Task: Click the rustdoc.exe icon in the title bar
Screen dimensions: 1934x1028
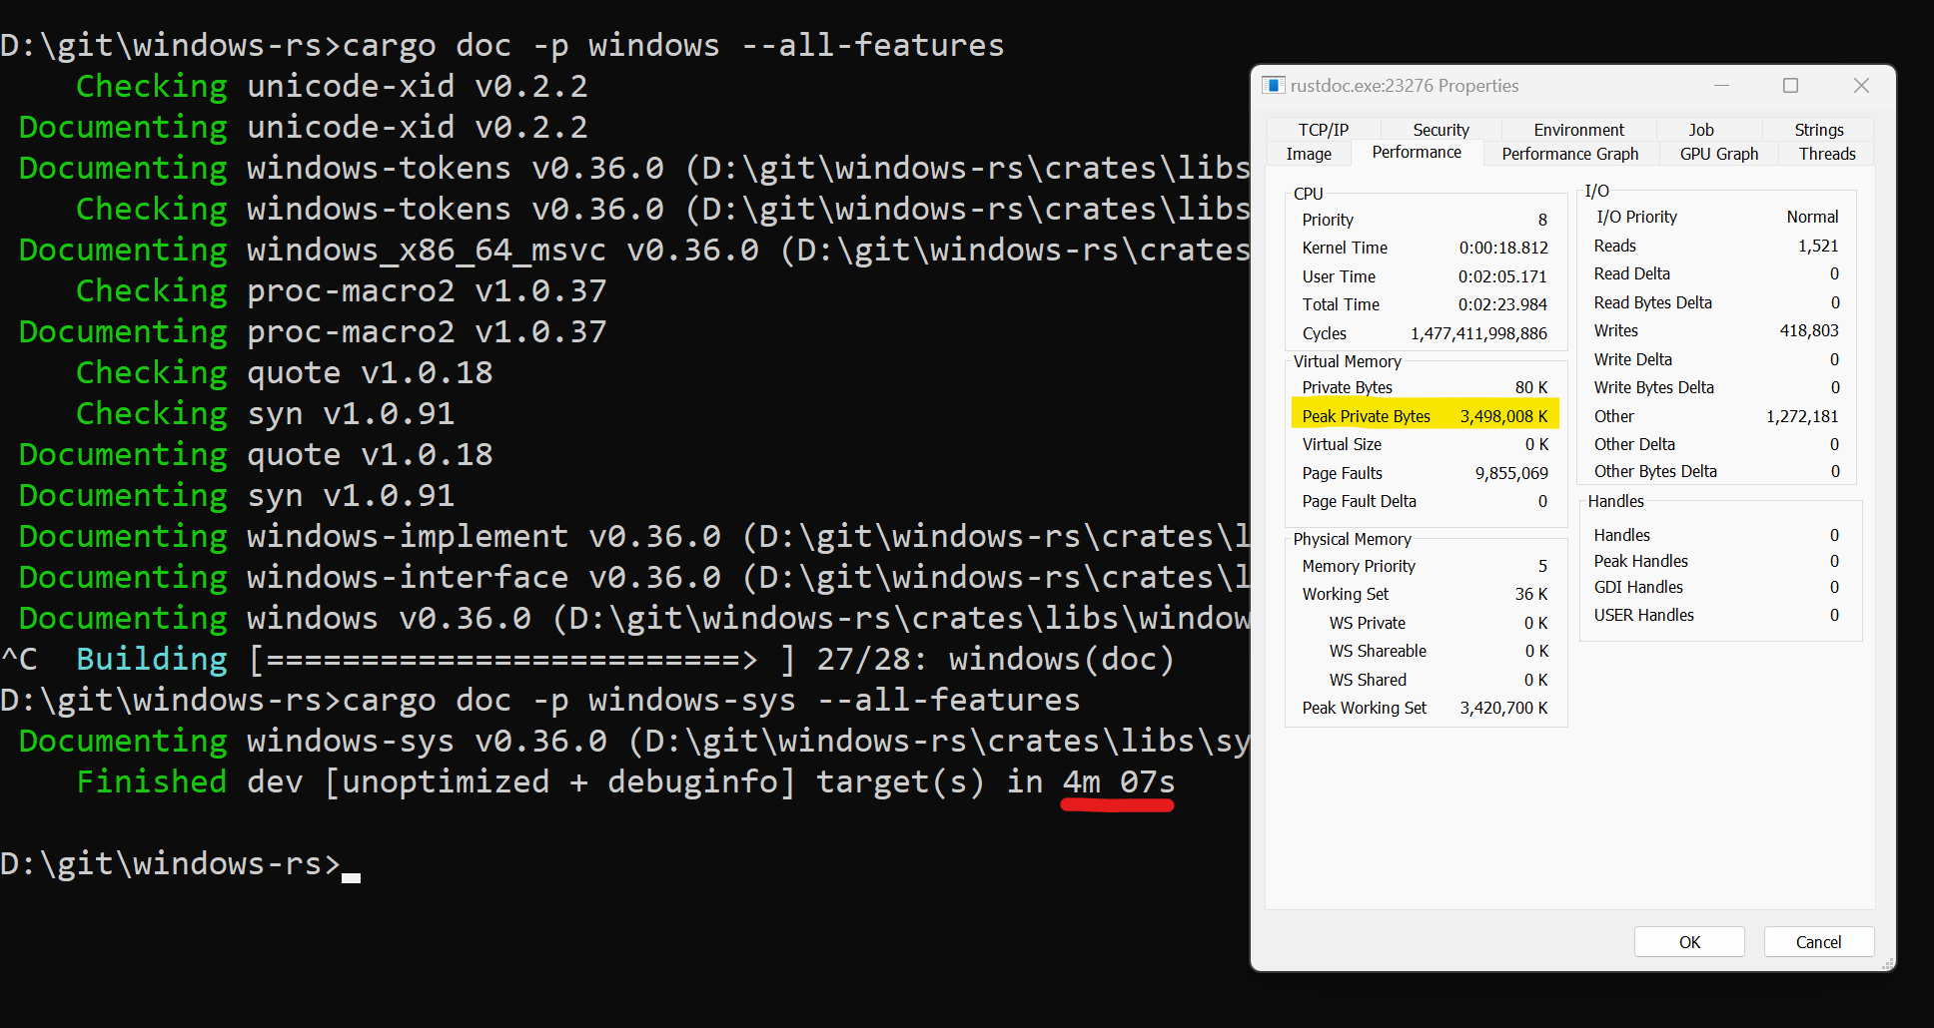Action: [1274, 85]
